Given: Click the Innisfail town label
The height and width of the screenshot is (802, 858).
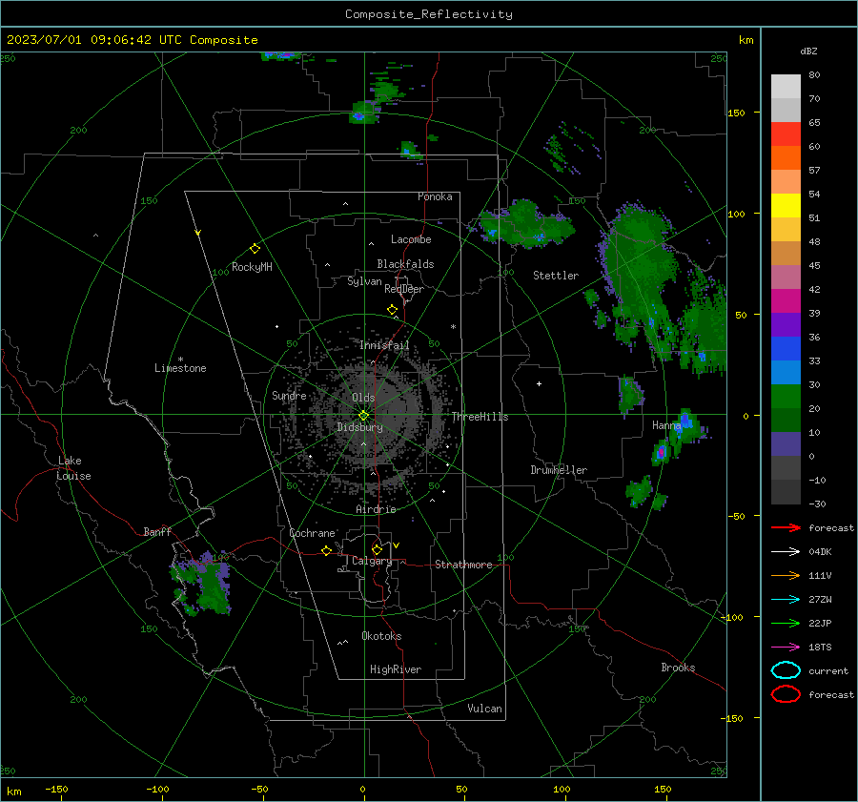Looking at the screenshot, I should coord(384,345).
